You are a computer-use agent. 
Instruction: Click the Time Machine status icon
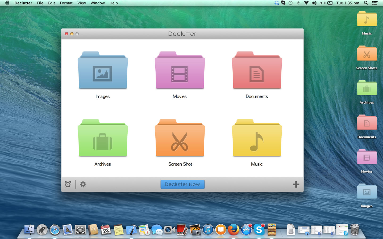coord(290,3)
